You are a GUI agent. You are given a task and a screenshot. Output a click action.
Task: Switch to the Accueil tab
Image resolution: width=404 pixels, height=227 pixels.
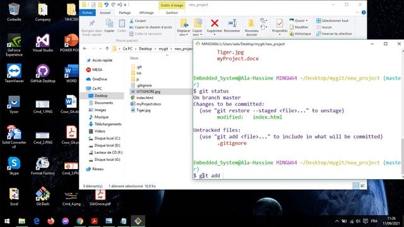105,13
